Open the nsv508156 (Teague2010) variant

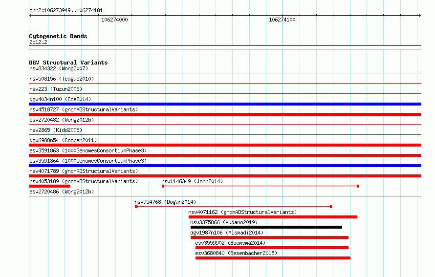point(62,79)
